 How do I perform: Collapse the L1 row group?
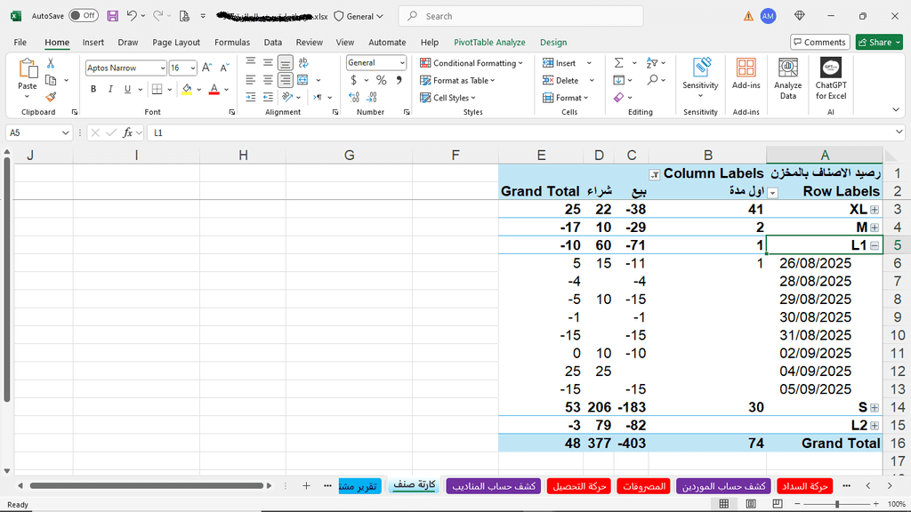(x=875, y=245)
